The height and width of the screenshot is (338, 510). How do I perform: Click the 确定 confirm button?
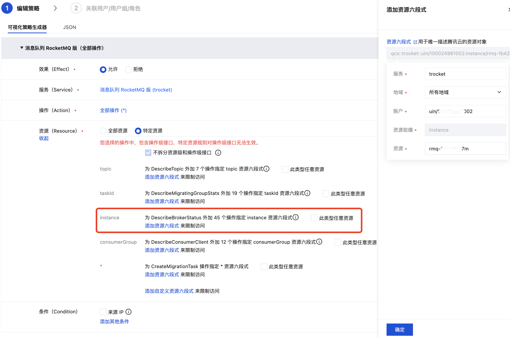pyautogui.click(x=400, y=329)
